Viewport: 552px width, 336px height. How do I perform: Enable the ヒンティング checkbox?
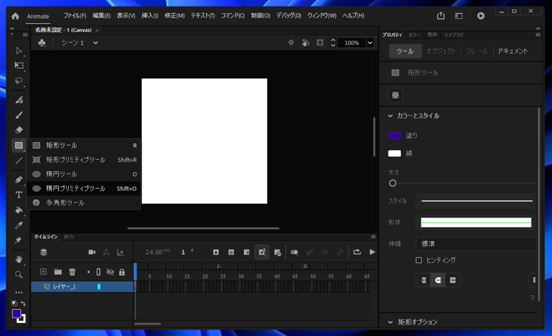click(418, 260)
